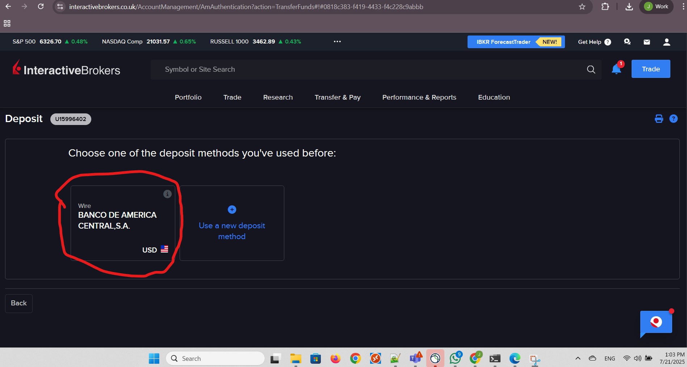This screenshot has width=687, height=367.
Task: Select the Banco de America Central wire method
Action: click(123, 223)
